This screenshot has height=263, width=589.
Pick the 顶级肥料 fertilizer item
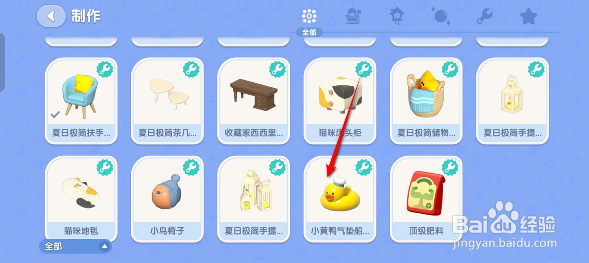(x=426, y=199)
